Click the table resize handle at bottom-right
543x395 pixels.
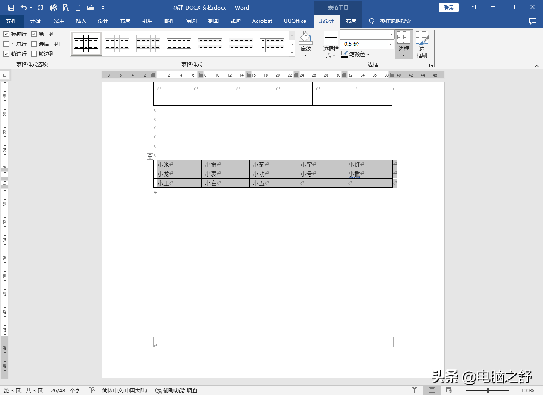pyautogui.click(x=396, y=191)
